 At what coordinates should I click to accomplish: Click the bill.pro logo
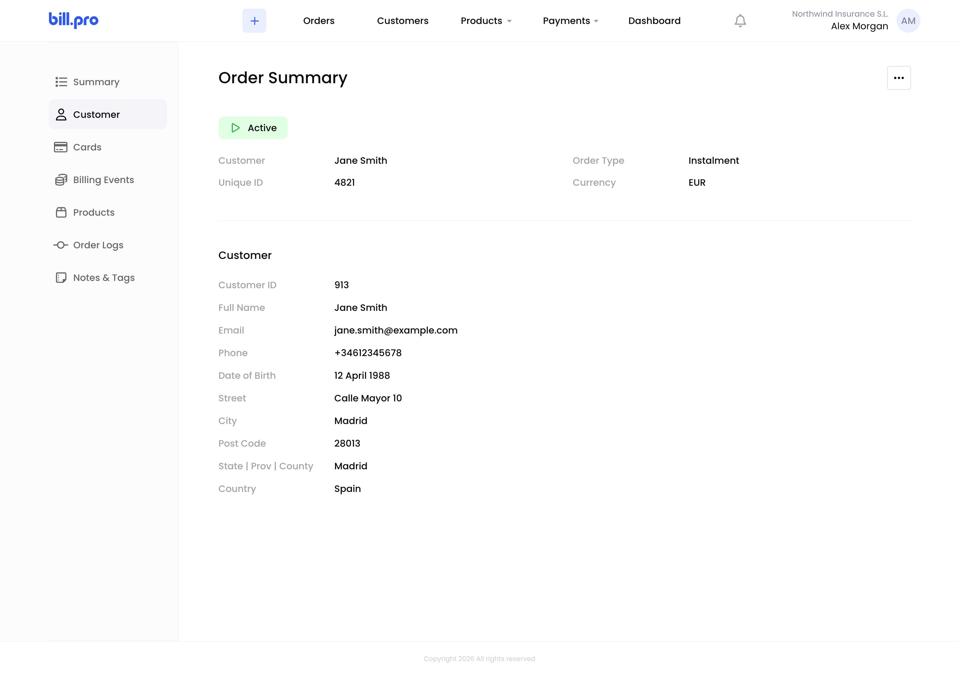click(x=74, y=20)
